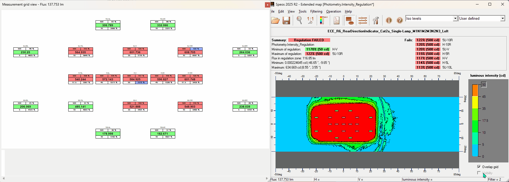Select fail entry 120% for H-10R
The height and width of the screenshot is (182, 509).
[x=428, y=45]
